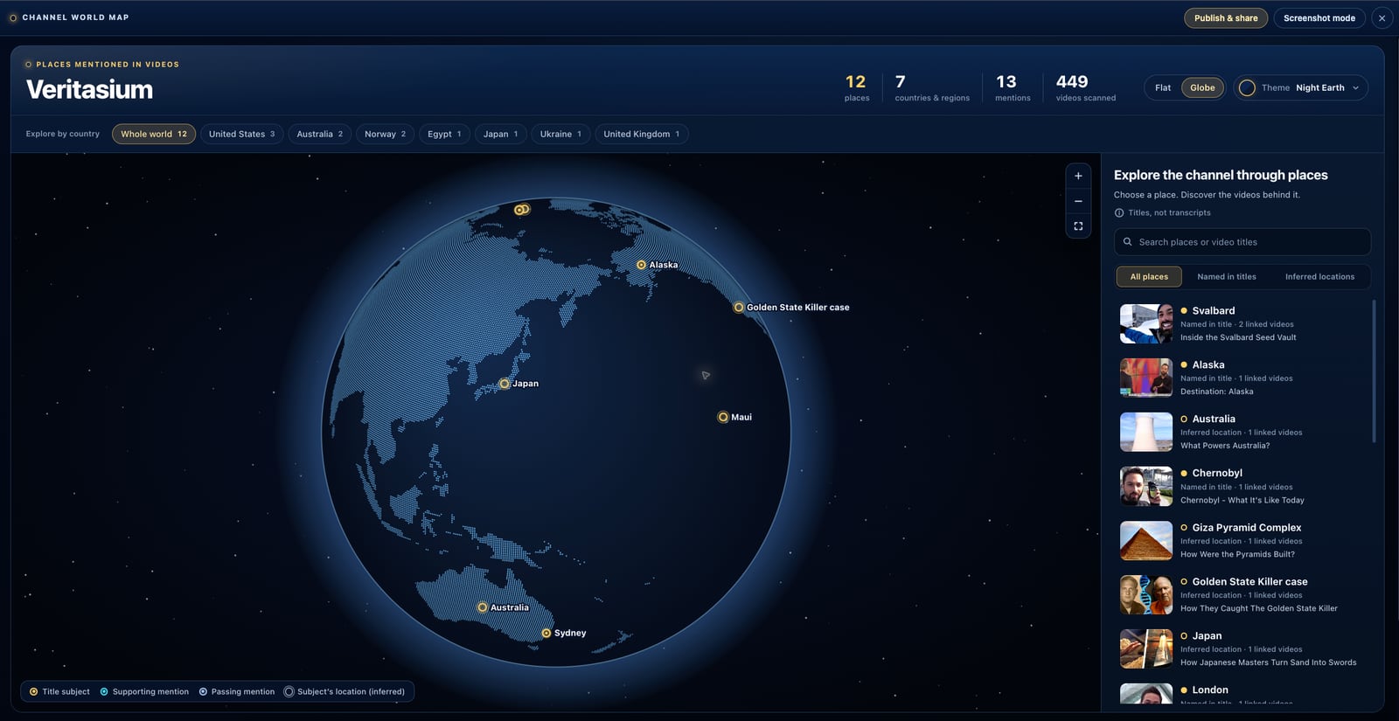The height and width of the screenshot is (721, 1399).
Task: Filter by Egypt 1 chip
Action: pos(444,134)
